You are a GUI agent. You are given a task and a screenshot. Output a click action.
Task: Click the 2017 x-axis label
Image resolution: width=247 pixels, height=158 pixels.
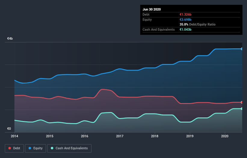click(120, 136)
